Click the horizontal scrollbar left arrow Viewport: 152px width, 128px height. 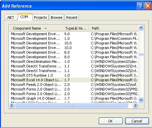click(x=12, y=106)
